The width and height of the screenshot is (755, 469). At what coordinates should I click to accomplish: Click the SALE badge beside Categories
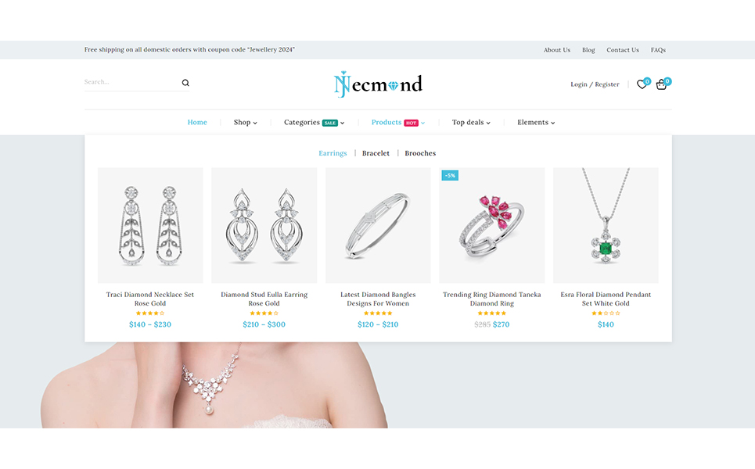click(x=330, y=124)
